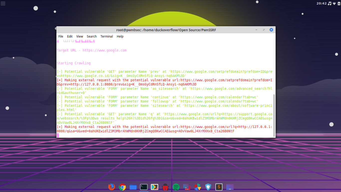Open Sublime Text from the dock
This screenshot has width=341, height=192.
219,187
